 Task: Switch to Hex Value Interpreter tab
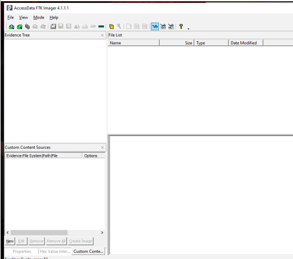(x=55, y=251)
